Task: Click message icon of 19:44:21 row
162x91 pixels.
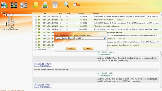Action: (x=39, y=23)
